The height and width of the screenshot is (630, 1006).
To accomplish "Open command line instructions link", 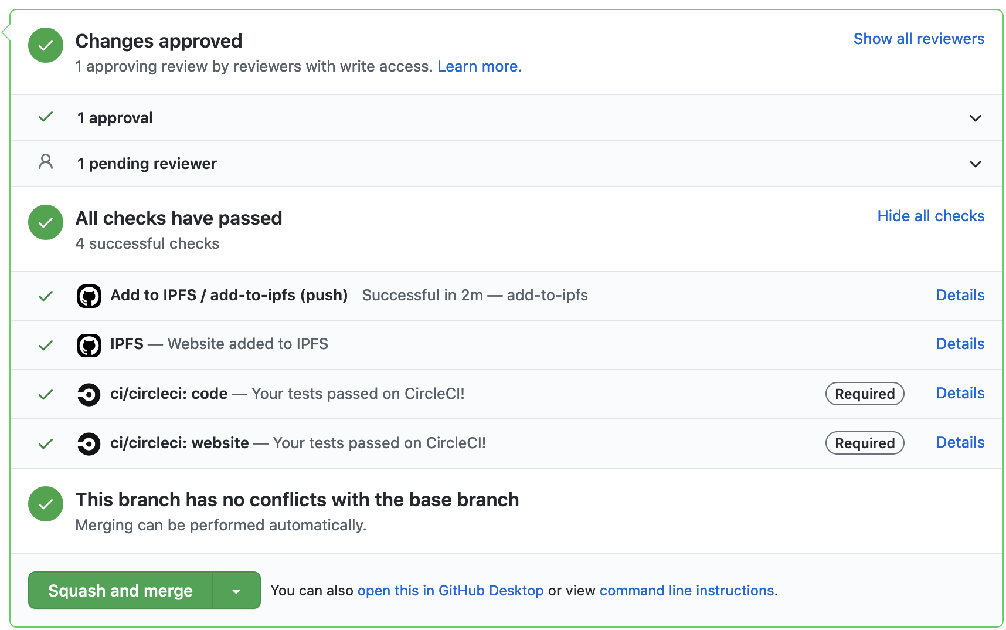I will [x=686, y=591].
